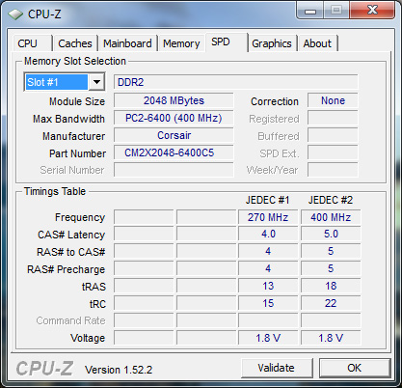Image resolution: width=402 pixels, height=388 pixels.
Task: Open the Slot #1 dropdown arrow
Action: tap(96, 82)
